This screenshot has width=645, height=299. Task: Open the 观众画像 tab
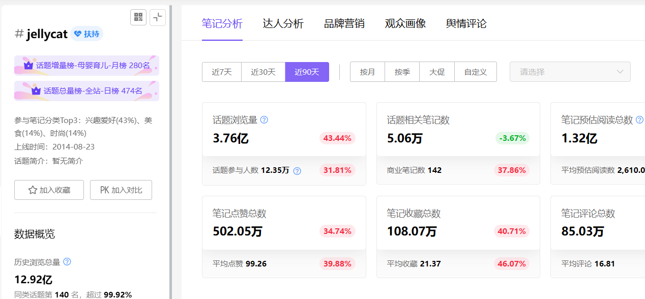405,23
